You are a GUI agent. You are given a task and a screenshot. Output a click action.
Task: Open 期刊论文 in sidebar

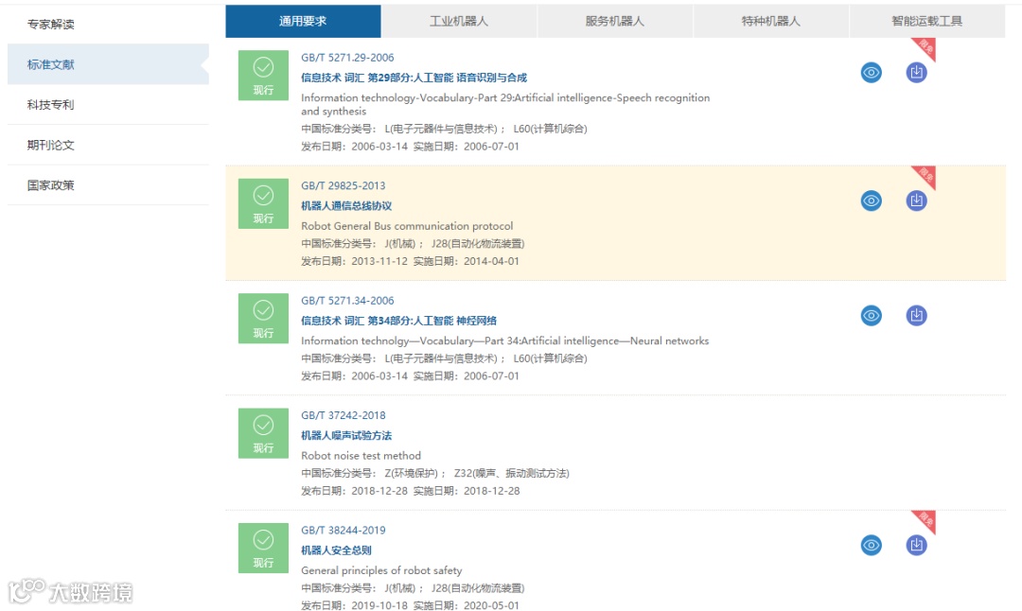(108, 146)
